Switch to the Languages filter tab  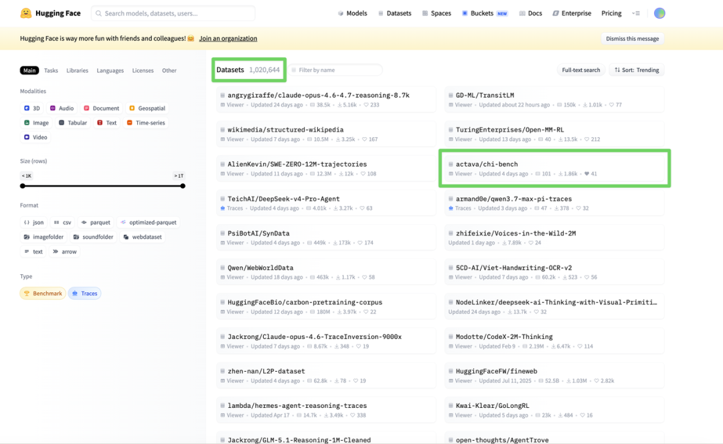(110, 70)
